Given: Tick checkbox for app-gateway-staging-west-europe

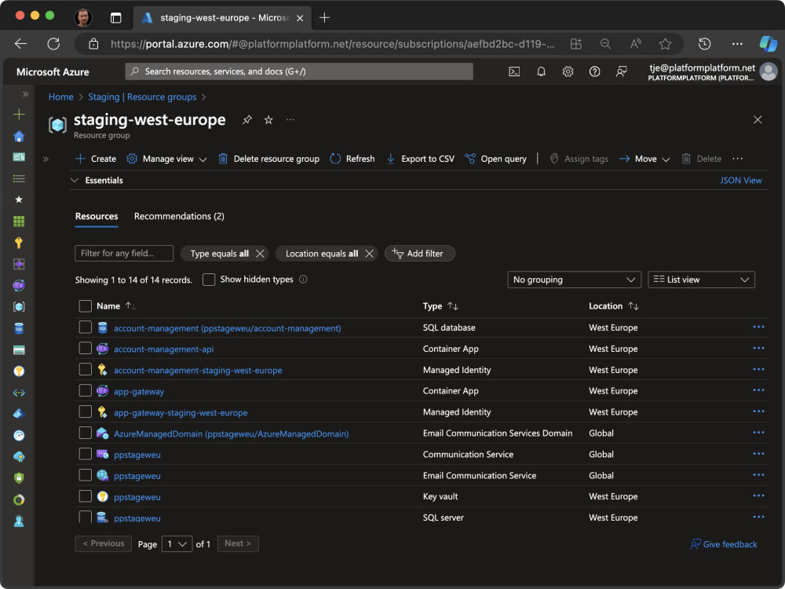Looking at the screenshot, I should 86,412.
